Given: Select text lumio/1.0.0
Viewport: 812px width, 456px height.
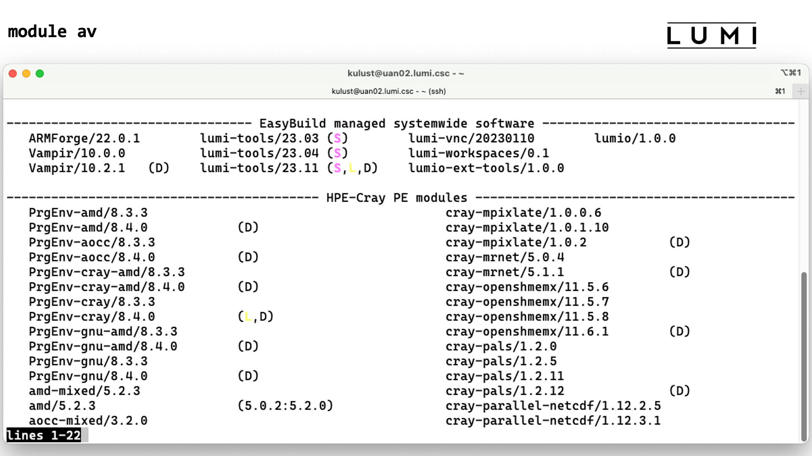Looking at the screenshot, I should point(635,138).
